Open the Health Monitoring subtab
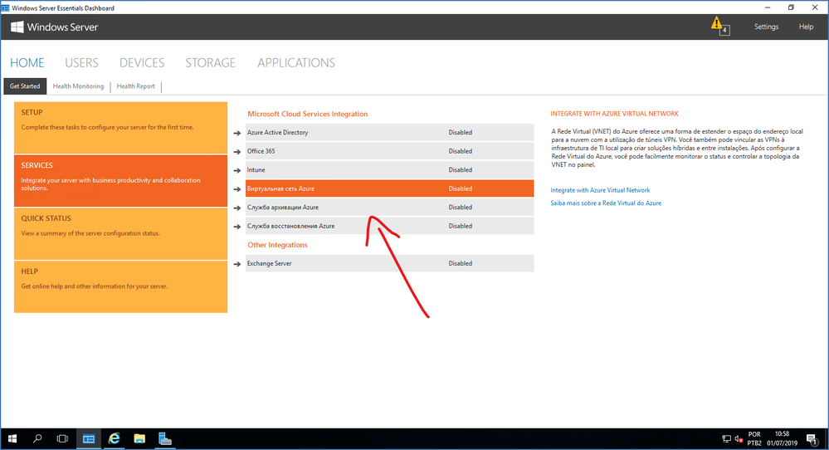The height and width of the screenshot is (450, 829). tap(78, 86)
